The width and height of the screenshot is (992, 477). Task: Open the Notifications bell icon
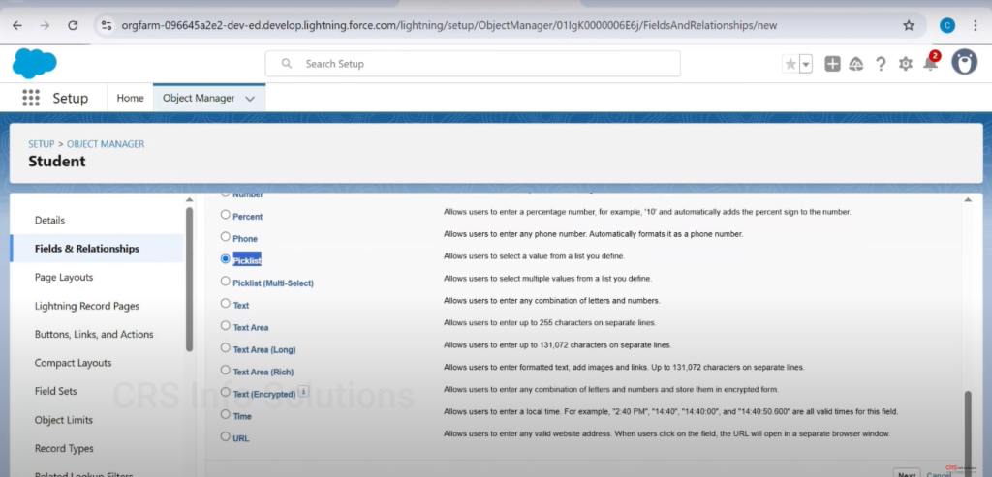pyautogui.click(x=930, y=63)
